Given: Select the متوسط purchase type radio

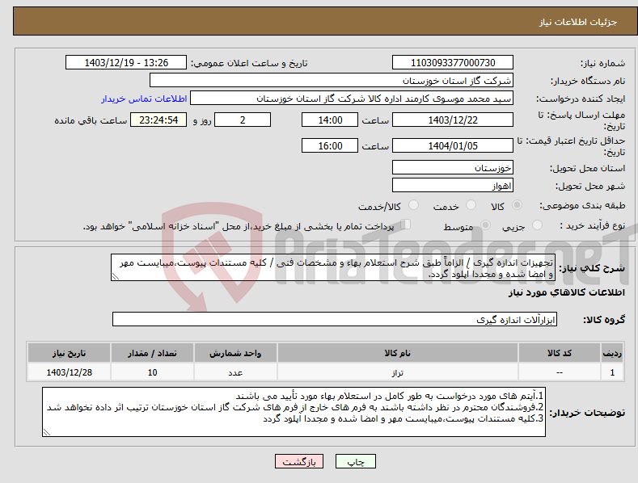Looking at the screenshot, I should pyautogui.click(x=485, y=225).
